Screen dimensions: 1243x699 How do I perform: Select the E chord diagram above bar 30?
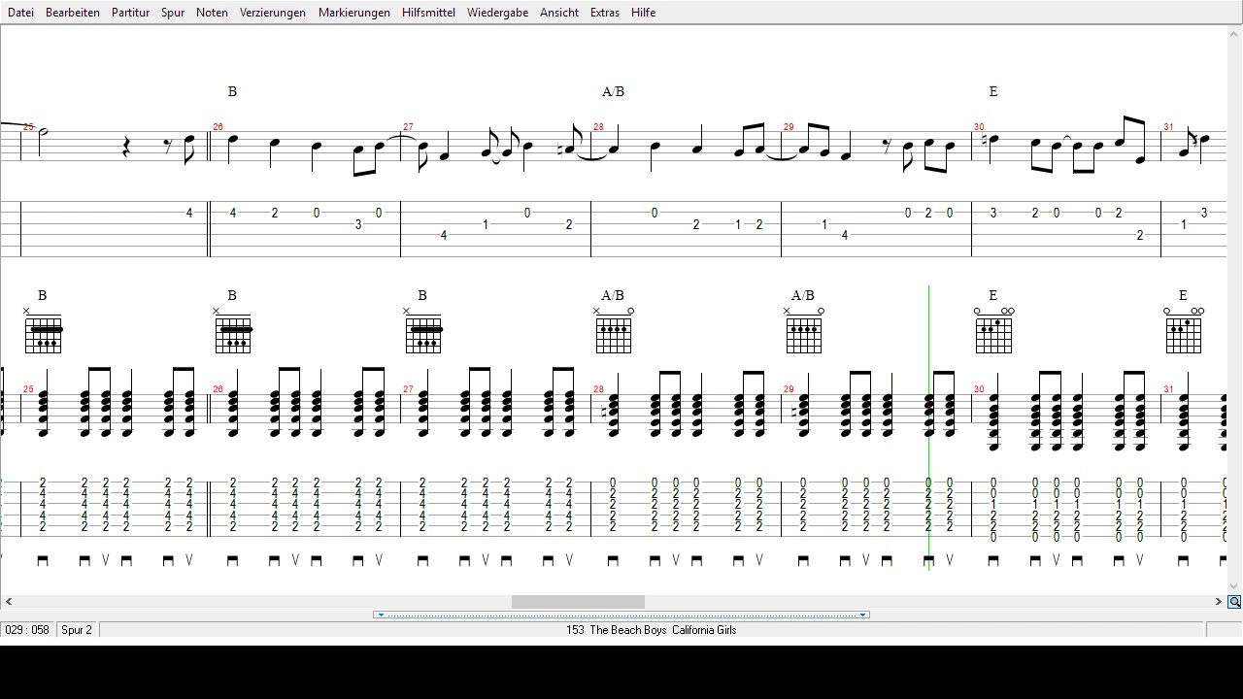(x=993, y=330)
